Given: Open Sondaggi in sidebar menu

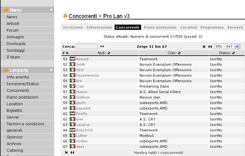Looking at the screenshot, I should (x=16, y=50).
